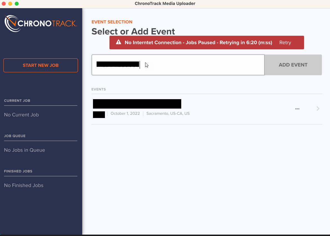Click the 'ChronoTrack Media Uploader' window title
Viewport: 330px width, 236px height.
[x=165, y=4]
